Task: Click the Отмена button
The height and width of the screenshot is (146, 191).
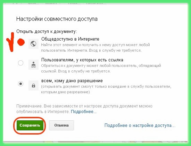Action: (x=61, y=126)
